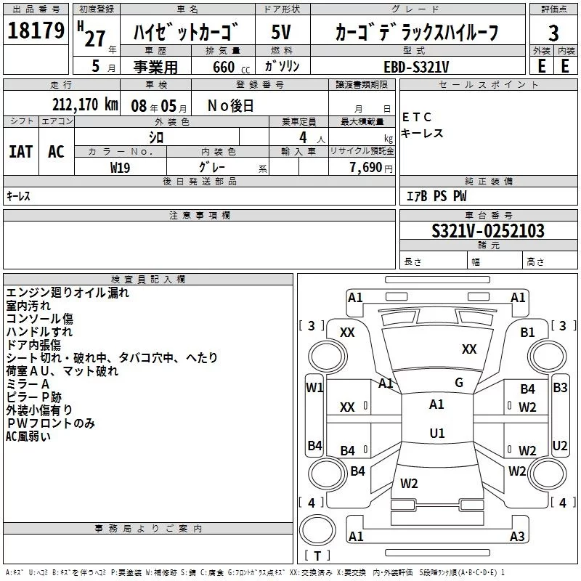The image size is (581, 581).
Task: Click ETC in sales points
Action: pos(417,117)
